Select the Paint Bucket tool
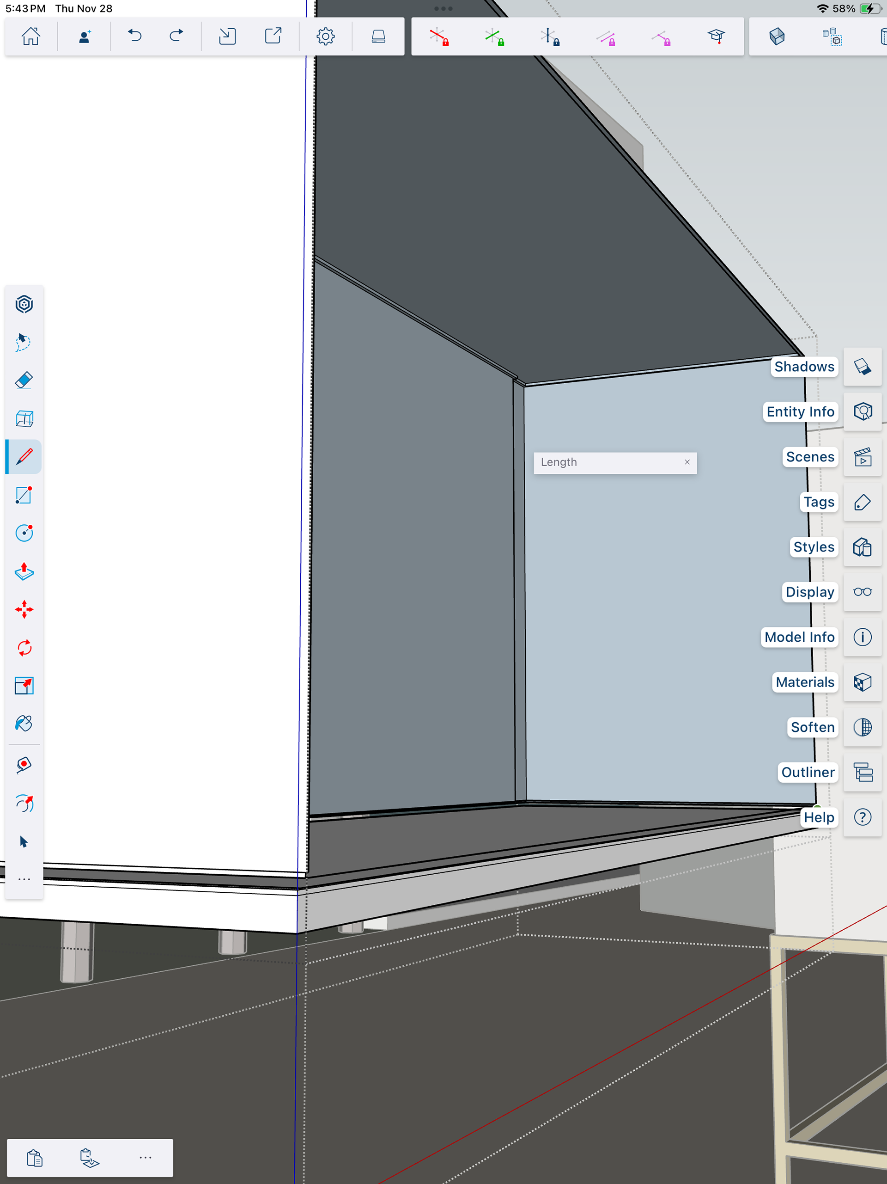 click(24, 724)
